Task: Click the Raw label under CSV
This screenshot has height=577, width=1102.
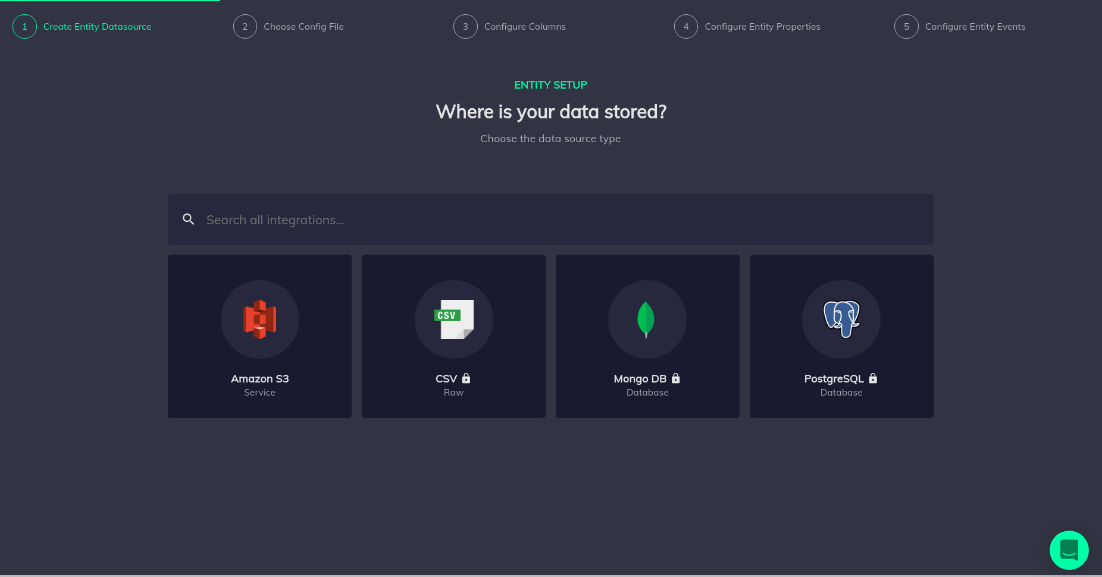Action: pyautogui.click(x=453, y=393)
